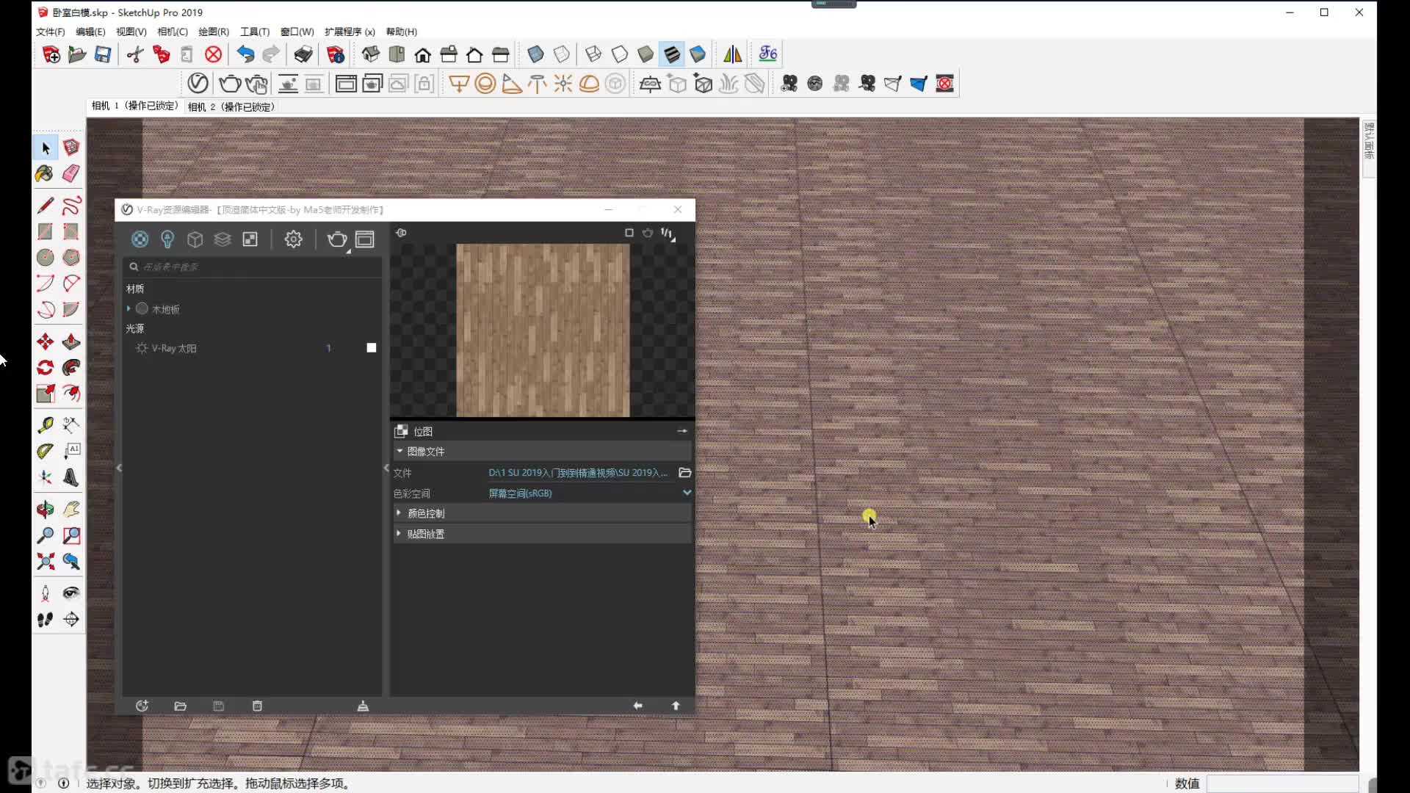Click purge broom button in Asset Editor
Screen dimensions: 1410x793
point(363,706)
